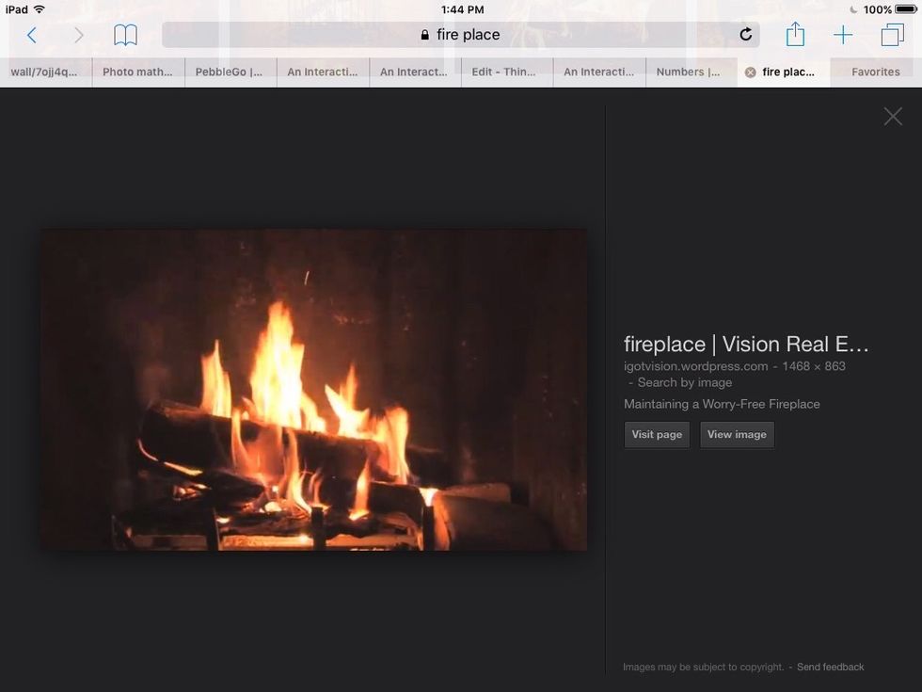Switch to the 'Photo math' tab

[138, 71]
